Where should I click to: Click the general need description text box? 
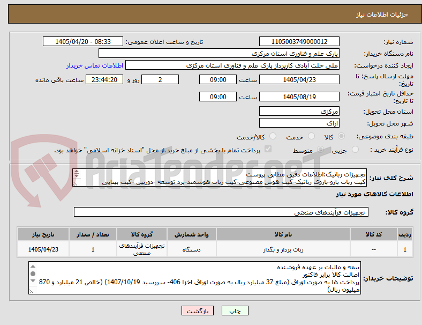pyautogui.click(x=220, y=178)
